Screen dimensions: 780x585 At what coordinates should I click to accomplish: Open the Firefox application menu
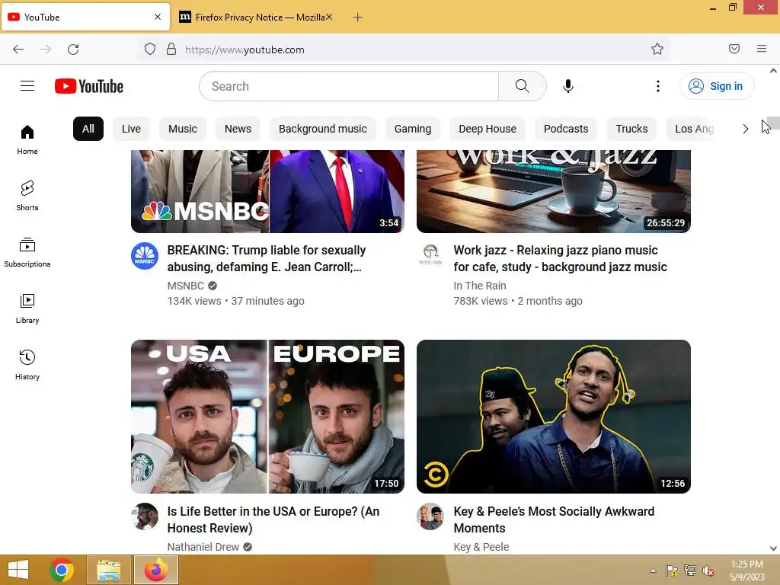pyautogui.click(x=762, y=49)
